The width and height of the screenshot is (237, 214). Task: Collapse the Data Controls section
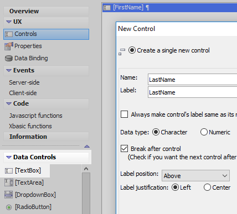[x=9, y=157]
